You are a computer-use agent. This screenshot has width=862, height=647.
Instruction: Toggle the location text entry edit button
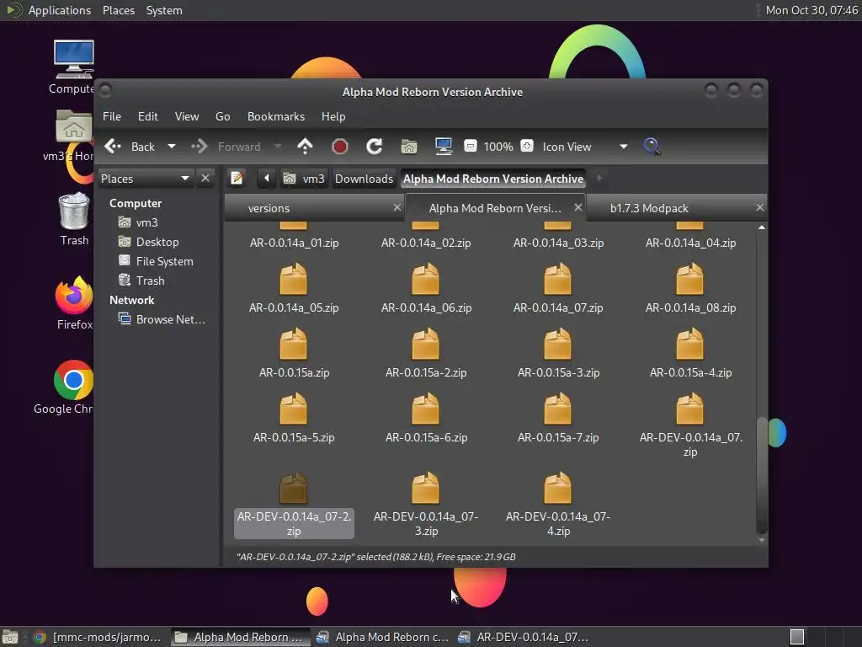(237, 179)
